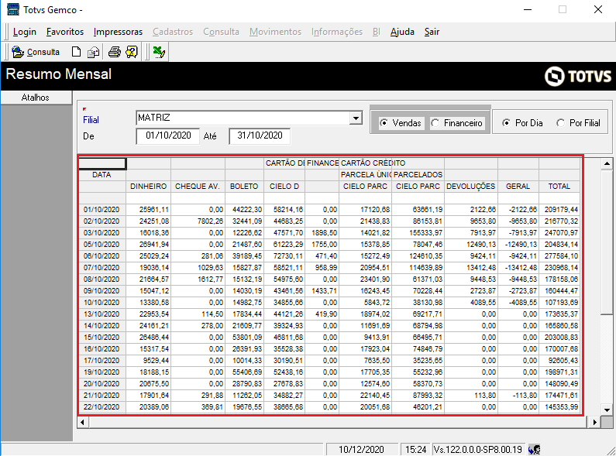Click the top-left corner table cell

coord(102,163)
